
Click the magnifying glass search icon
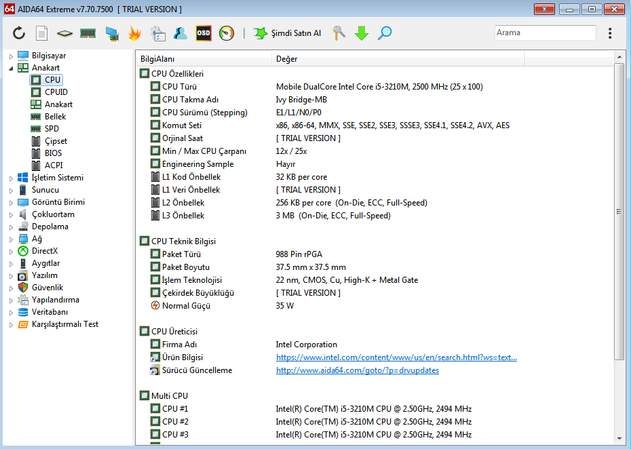coord(385,33)
